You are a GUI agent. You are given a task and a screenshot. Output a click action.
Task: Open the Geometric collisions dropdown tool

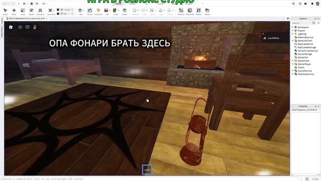[51, 11]
